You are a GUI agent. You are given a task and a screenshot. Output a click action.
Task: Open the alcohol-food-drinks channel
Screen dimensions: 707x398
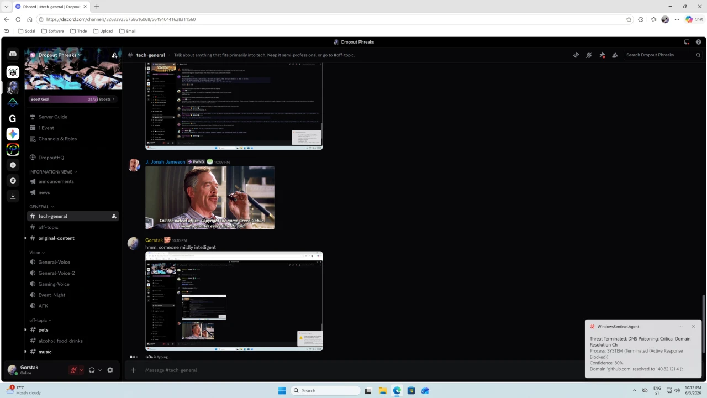tap(73, 341)
